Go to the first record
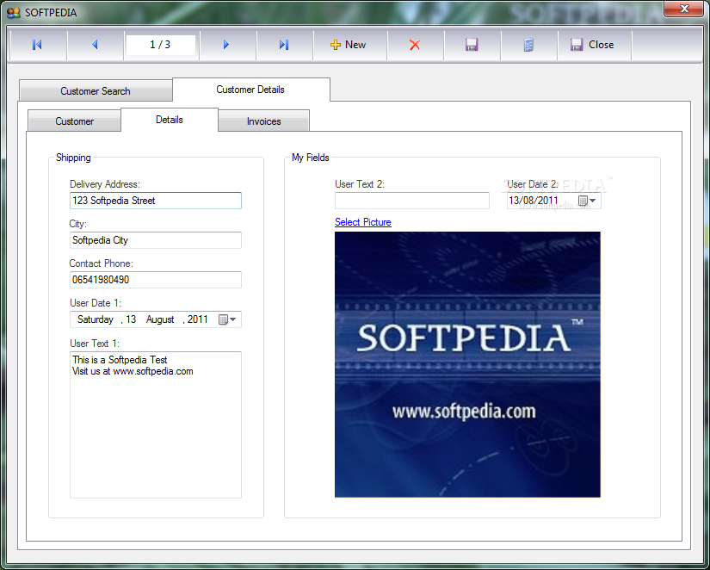This screenshot has height=570, width=710. pyautogui.click(x=38, y=45)
